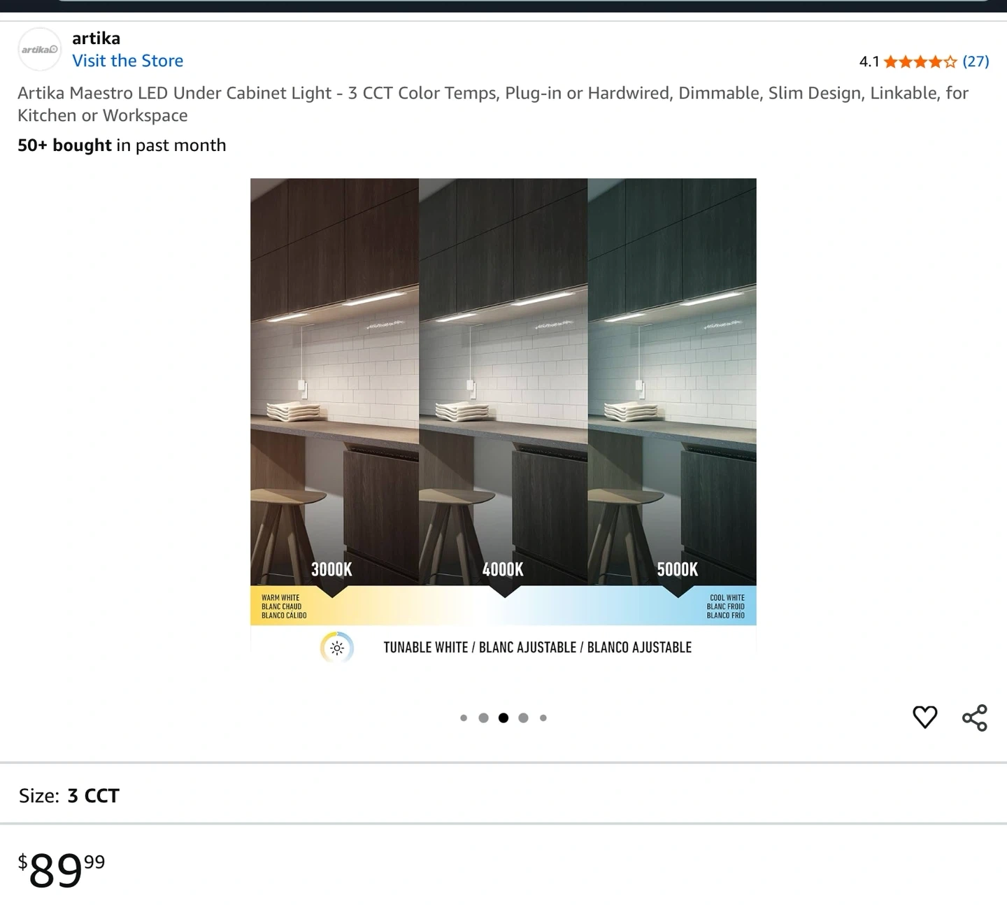Click the artika brand name

tap(97, 38)
